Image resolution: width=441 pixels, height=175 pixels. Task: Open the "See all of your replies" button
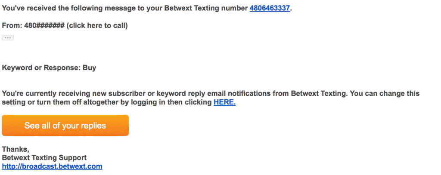[65, 125]
